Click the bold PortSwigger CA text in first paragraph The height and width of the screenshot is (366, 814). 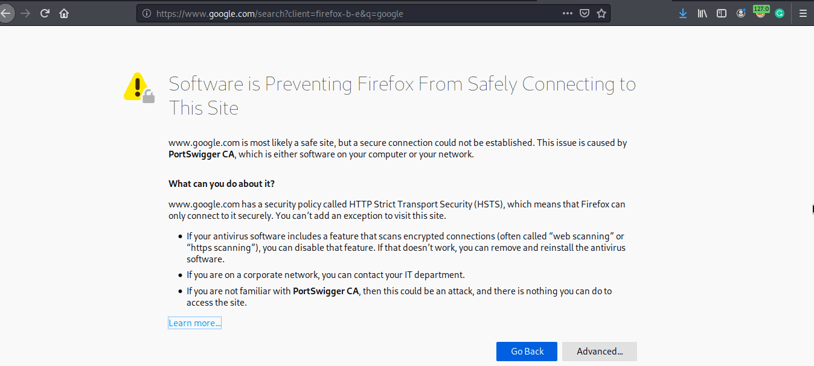(x=201, y=154)
